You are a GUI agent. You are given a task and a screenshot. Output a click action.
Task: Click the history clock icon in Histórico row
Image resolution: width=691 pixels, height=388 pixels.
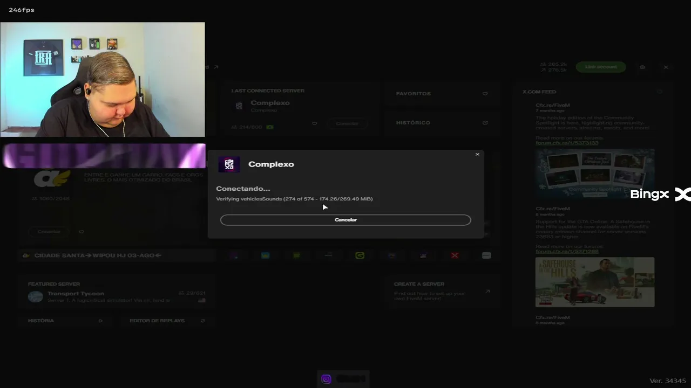[x=485, y=123]
